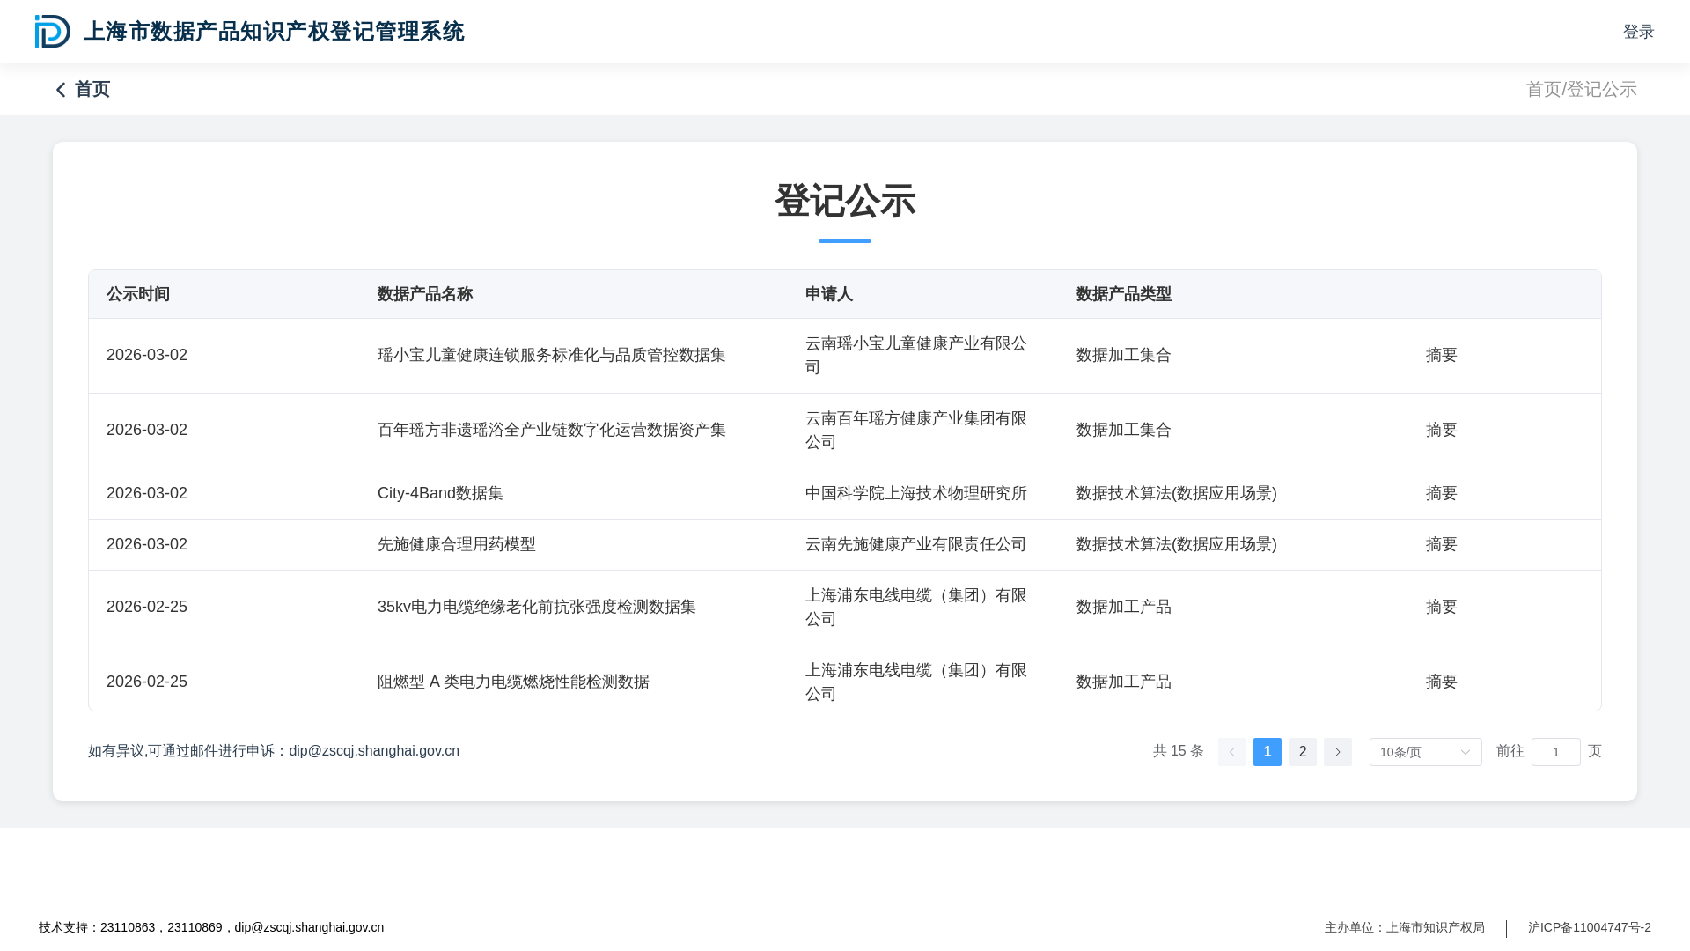This screenshot has height=951, width=1690.
Task: Click the 前往 page number input box
Action: (x=1555, y=751)
